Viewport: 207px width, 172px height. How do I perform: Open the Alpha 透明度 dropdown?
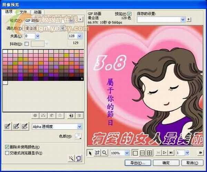tap(79, 127)
